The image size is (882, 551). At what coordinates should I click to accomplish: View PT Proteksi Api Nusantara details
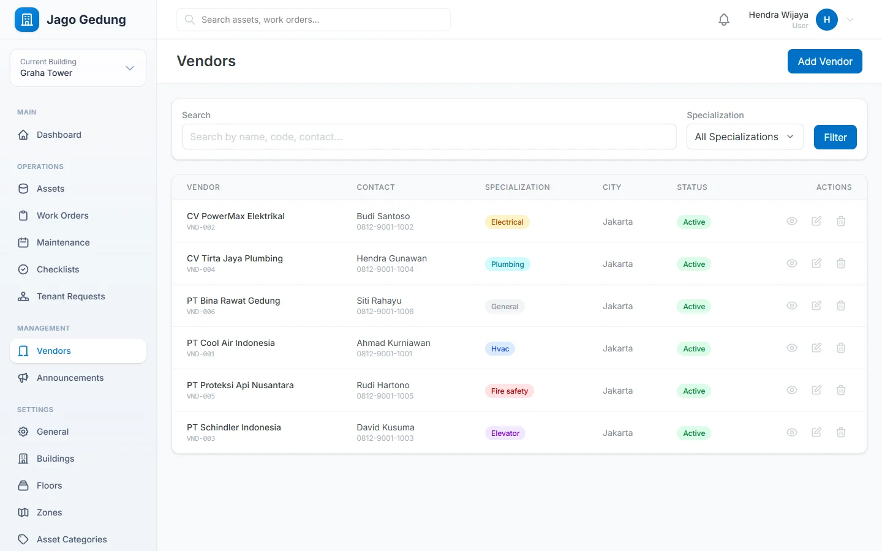(792, 390)
